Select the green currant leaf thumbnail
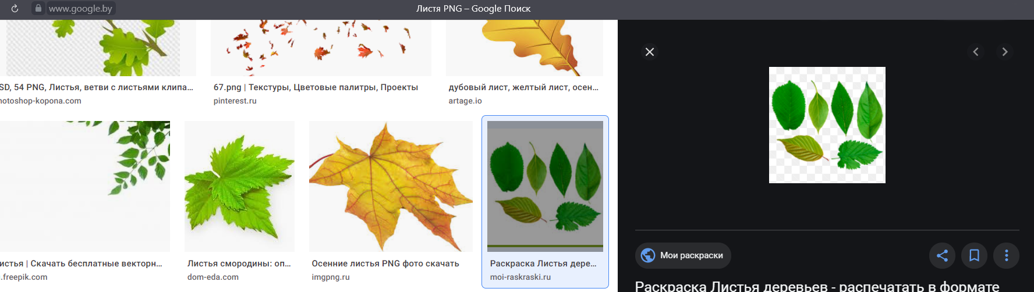The height and width of the screenshot is (292, 1034). [239, 186]
